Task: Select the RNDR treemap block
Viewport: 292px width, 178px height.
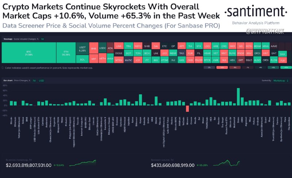Action: [241, 53]
